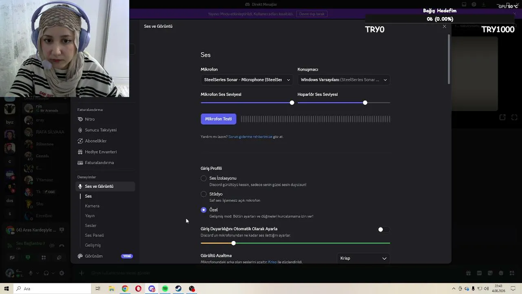Select the Stüdyo input profile
This screenshot has width=522, height=294.
tap(203, 194)
